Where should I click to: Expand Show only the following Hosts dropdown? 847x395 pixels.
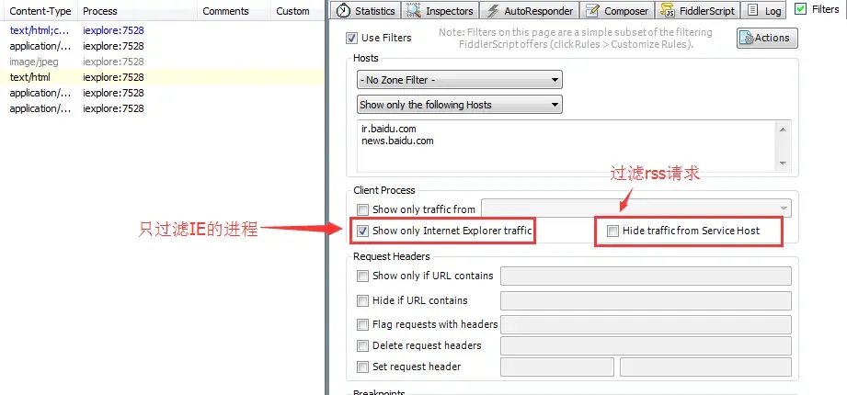tap(459, 105)
